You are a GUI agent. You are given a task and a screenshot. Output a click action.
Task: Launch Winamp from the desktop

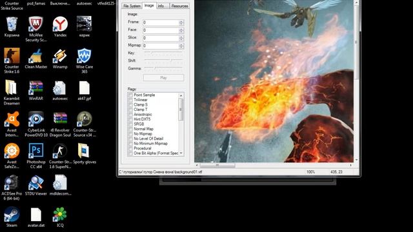click(x=60, y=59)
